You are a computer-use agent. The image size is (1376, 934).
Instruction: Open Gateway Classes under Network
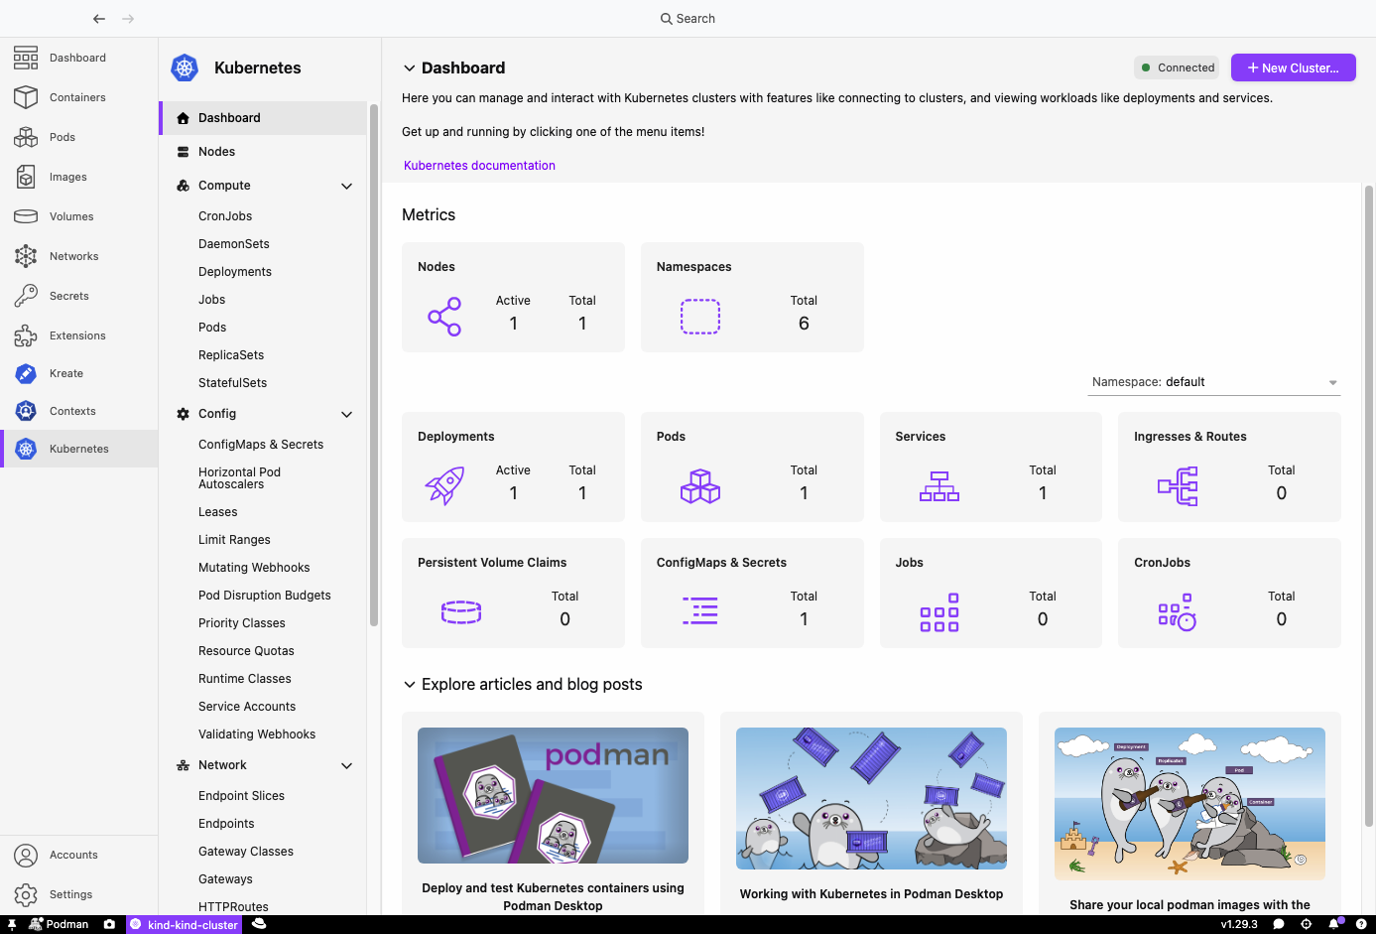246,852
